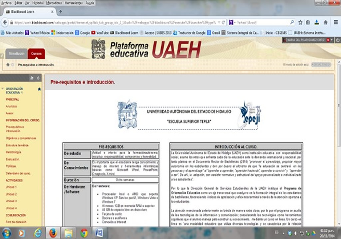Click the home icon in the breadcrumb bar
Screen dimensions: 341x239
(8, 65)
